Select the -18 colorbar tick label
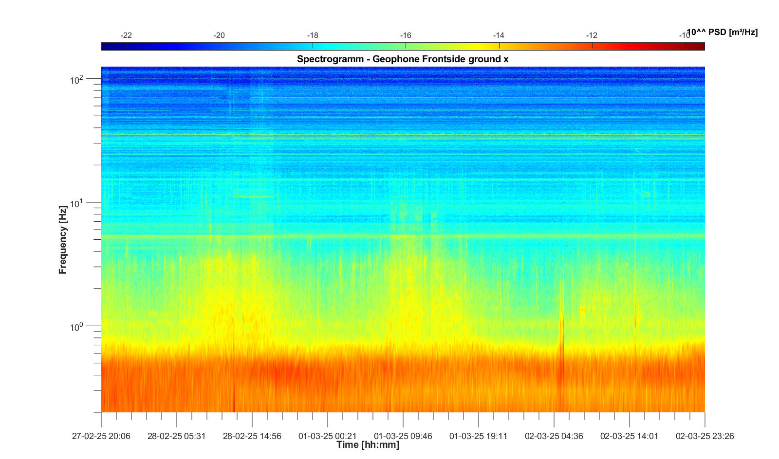 (312, 35)
